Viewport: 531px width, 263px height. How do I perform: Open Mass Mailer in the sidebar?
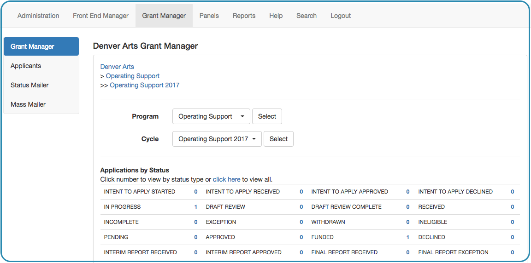click(x=41, y=104)
